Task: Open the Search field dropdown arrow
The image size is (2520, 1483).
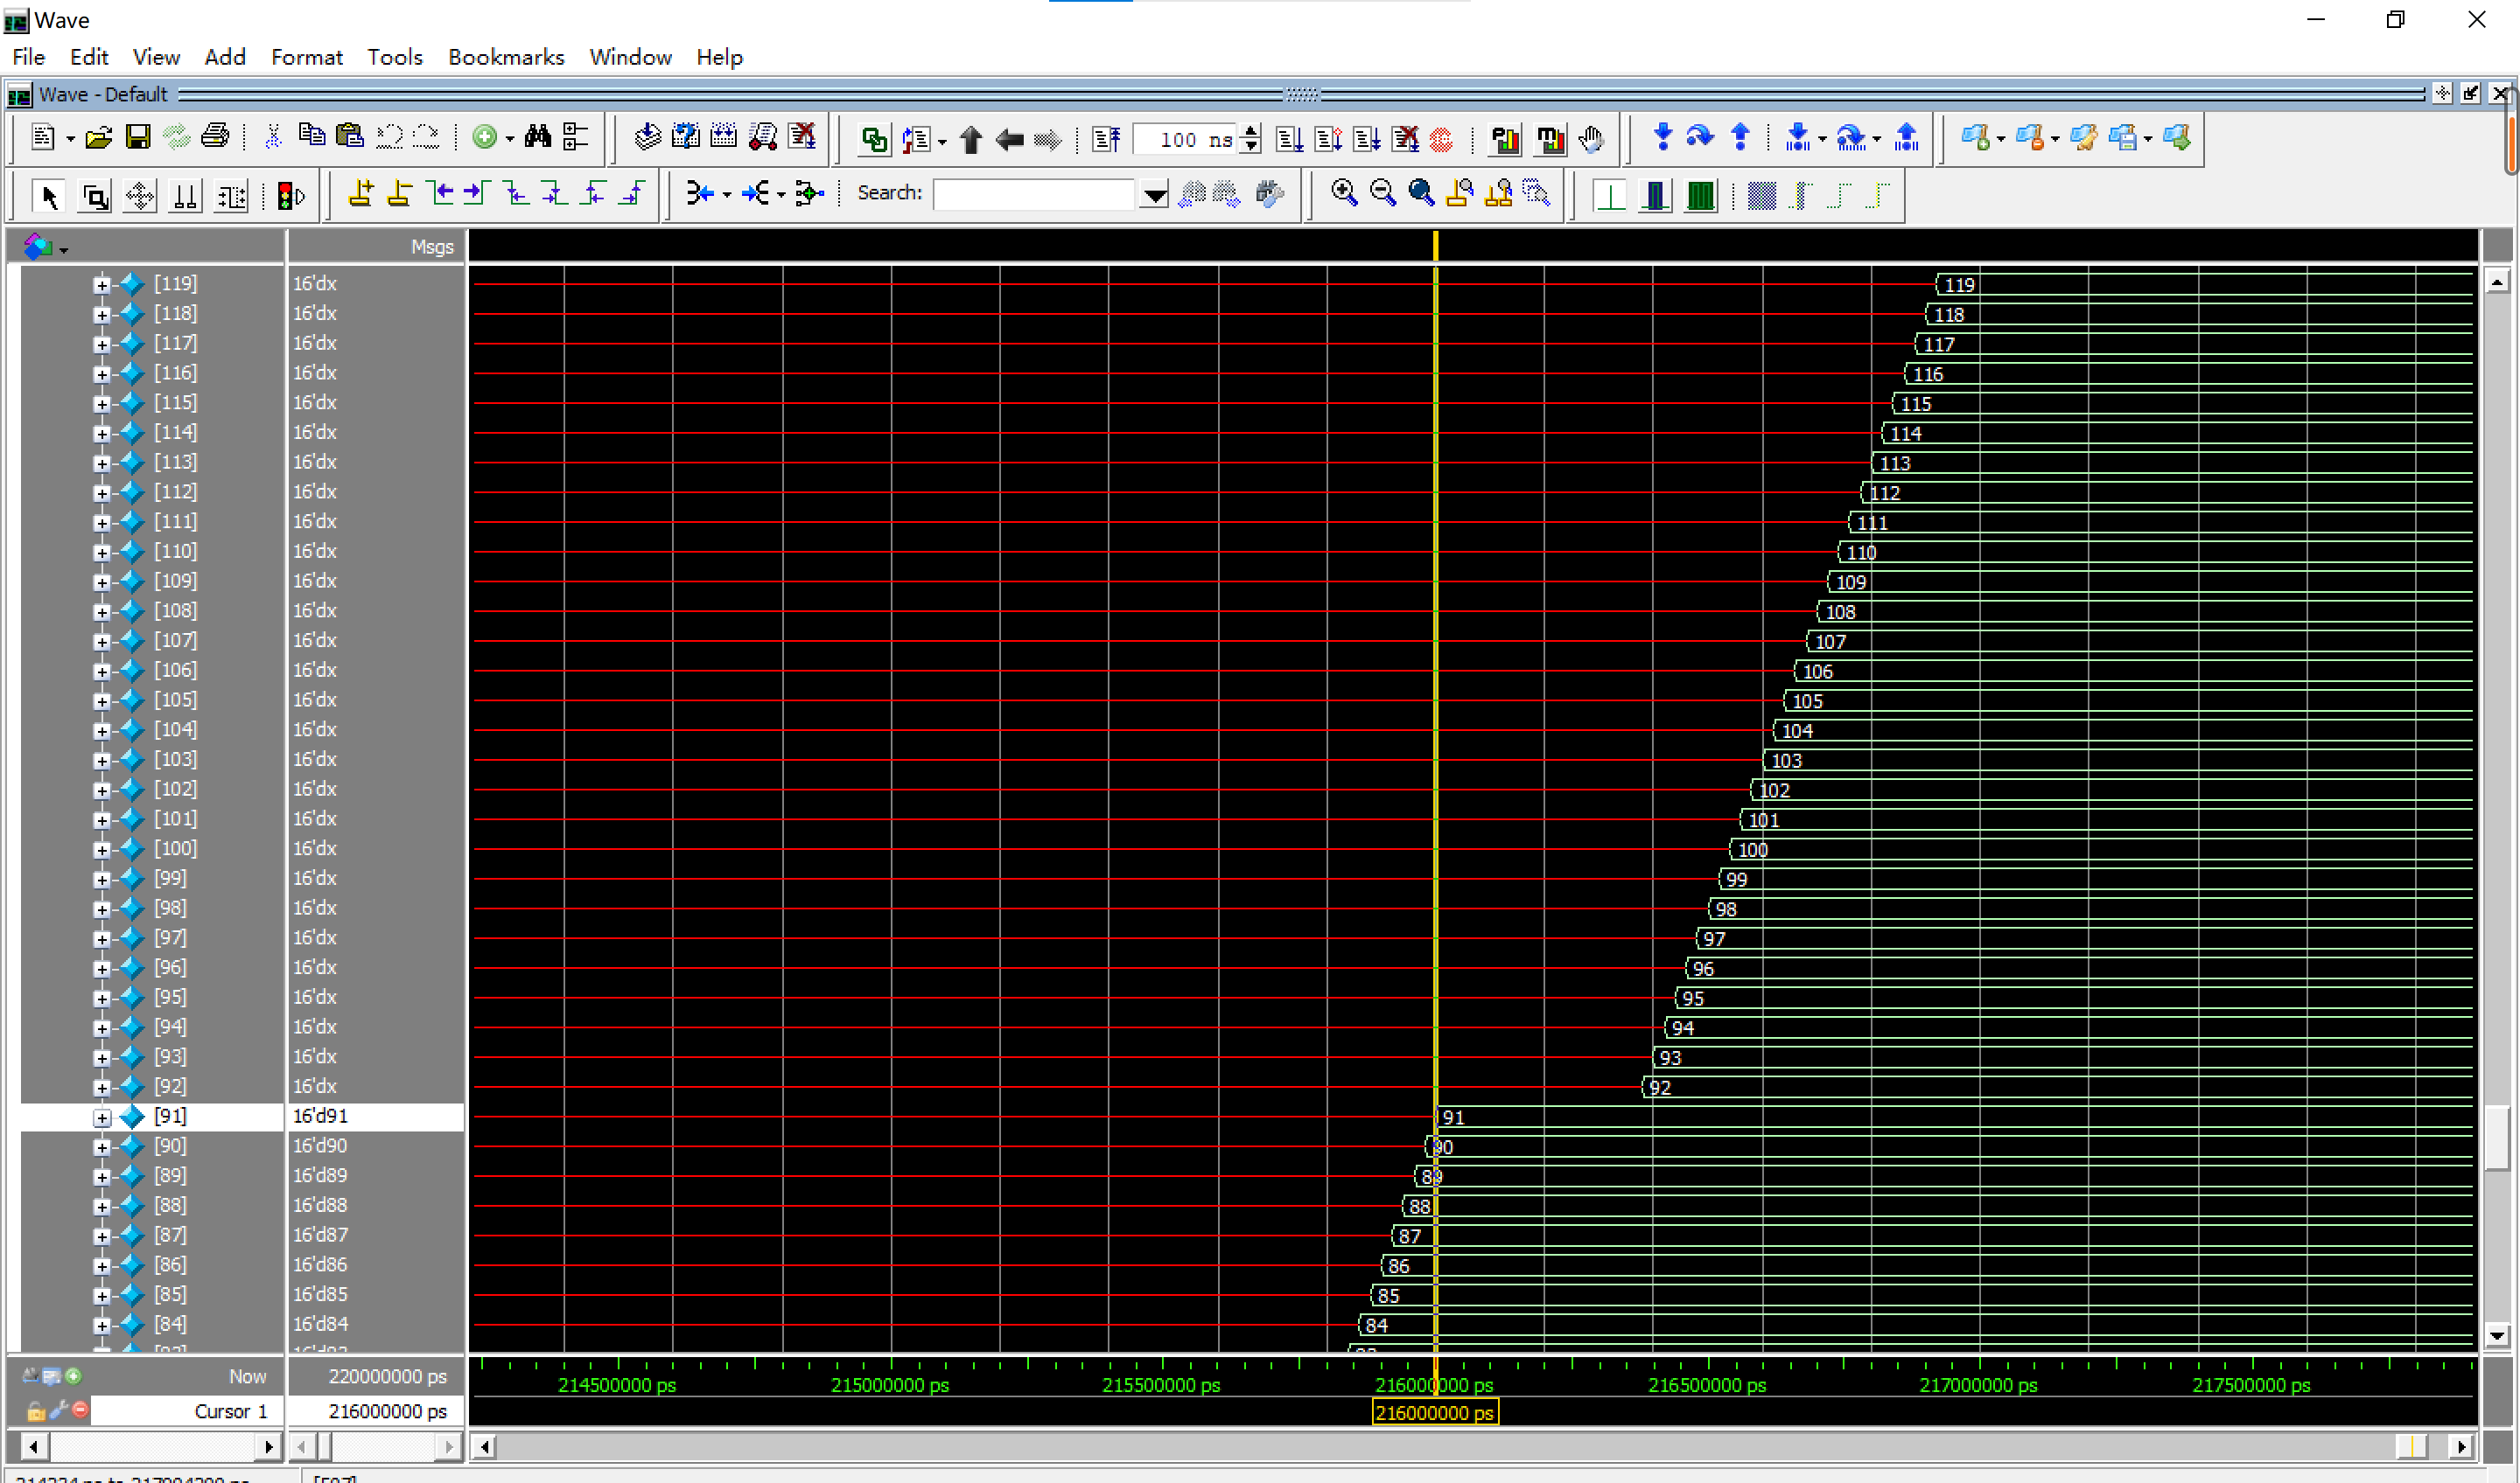Action: [x=1154, y=194]
